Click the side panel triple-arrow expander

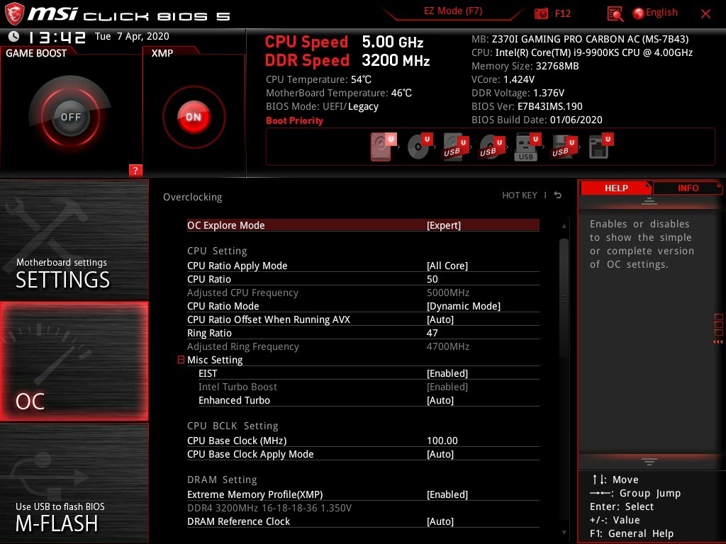point(717,342)
